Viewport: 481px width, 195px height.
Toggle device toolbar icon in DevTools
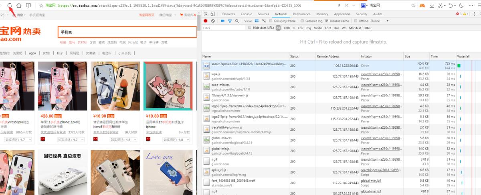(212, 14)
